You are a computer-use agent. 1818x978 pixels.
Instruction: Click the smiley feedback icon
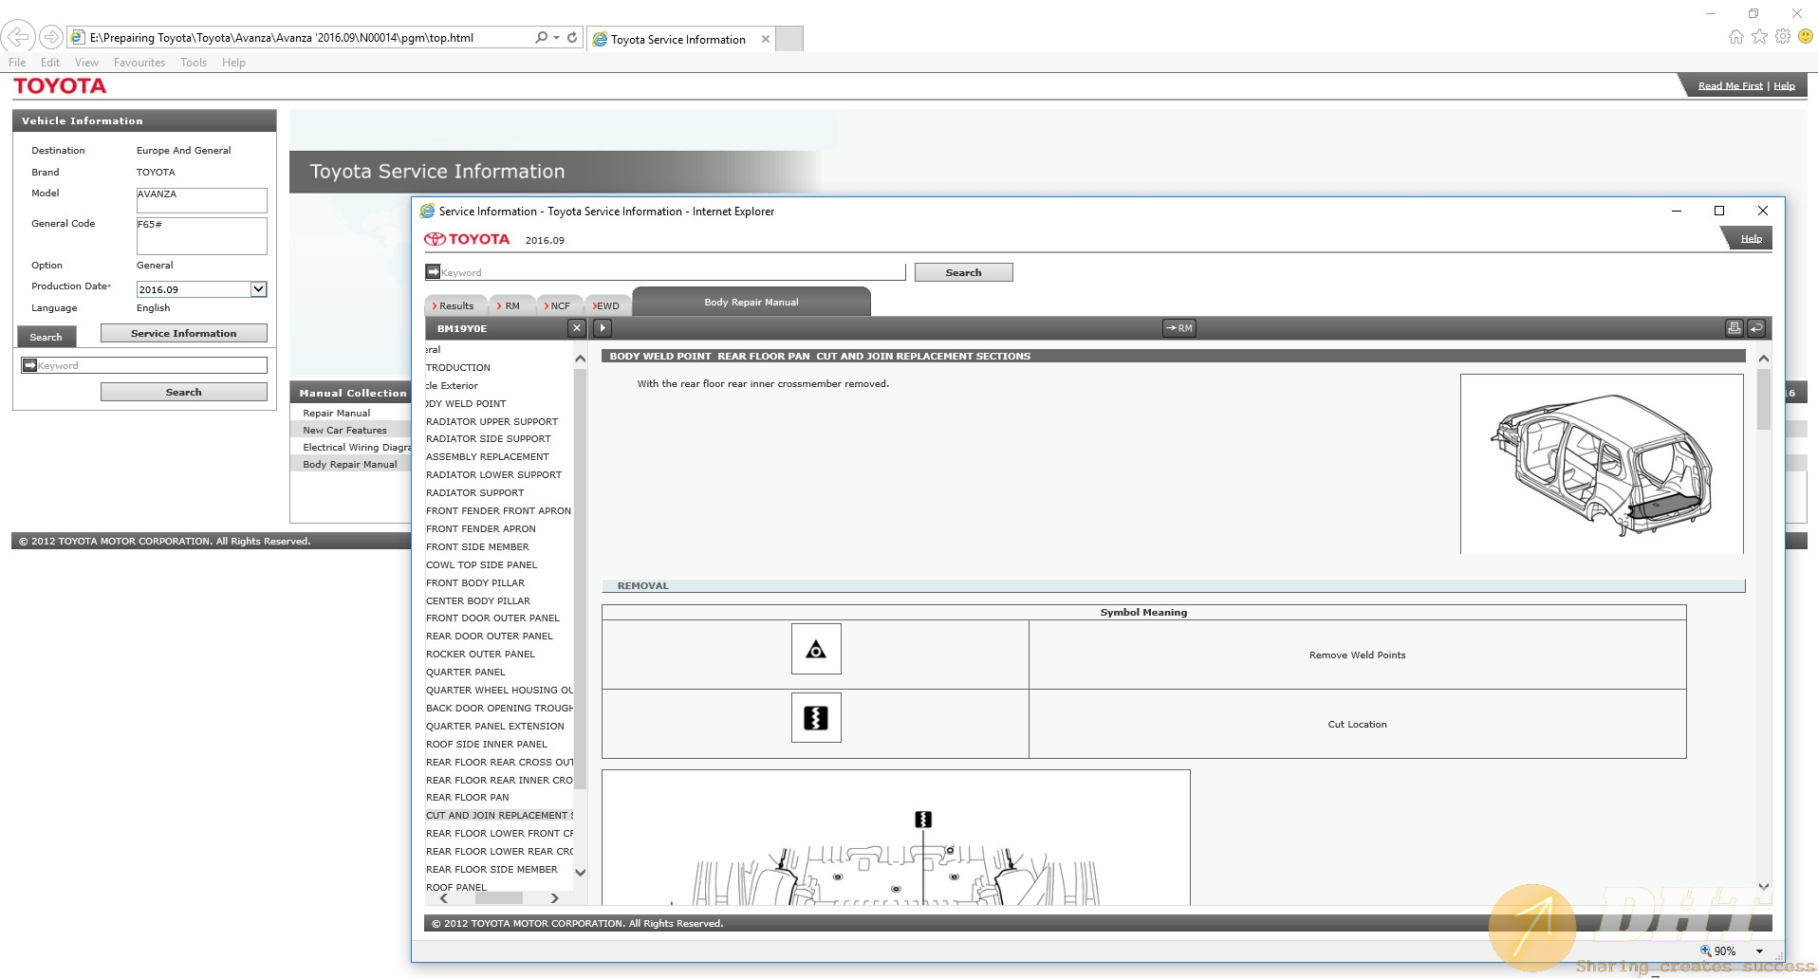[x=1807, y=36]
